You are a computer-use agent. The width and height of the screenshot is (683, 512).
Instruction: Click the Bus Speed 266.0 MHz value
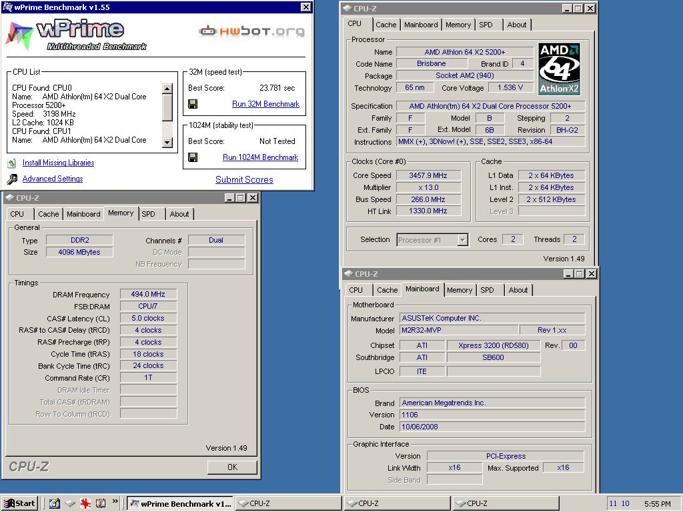point(428,199)
